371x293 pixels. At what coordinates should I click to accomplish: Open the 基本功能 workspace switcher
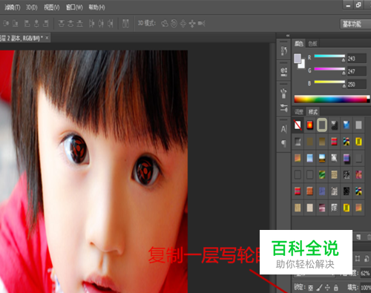point(355,24)
